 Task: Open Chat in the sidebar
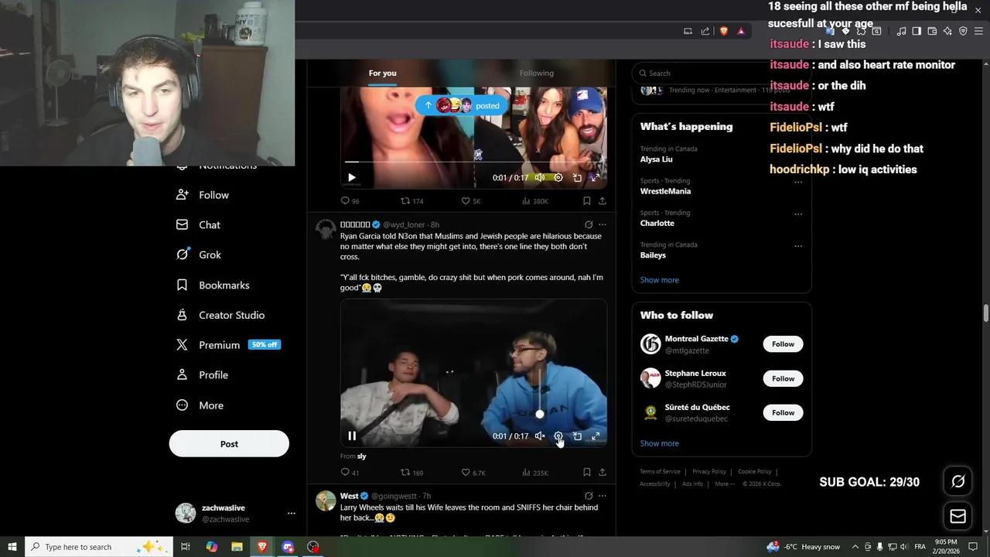(199, 225)
